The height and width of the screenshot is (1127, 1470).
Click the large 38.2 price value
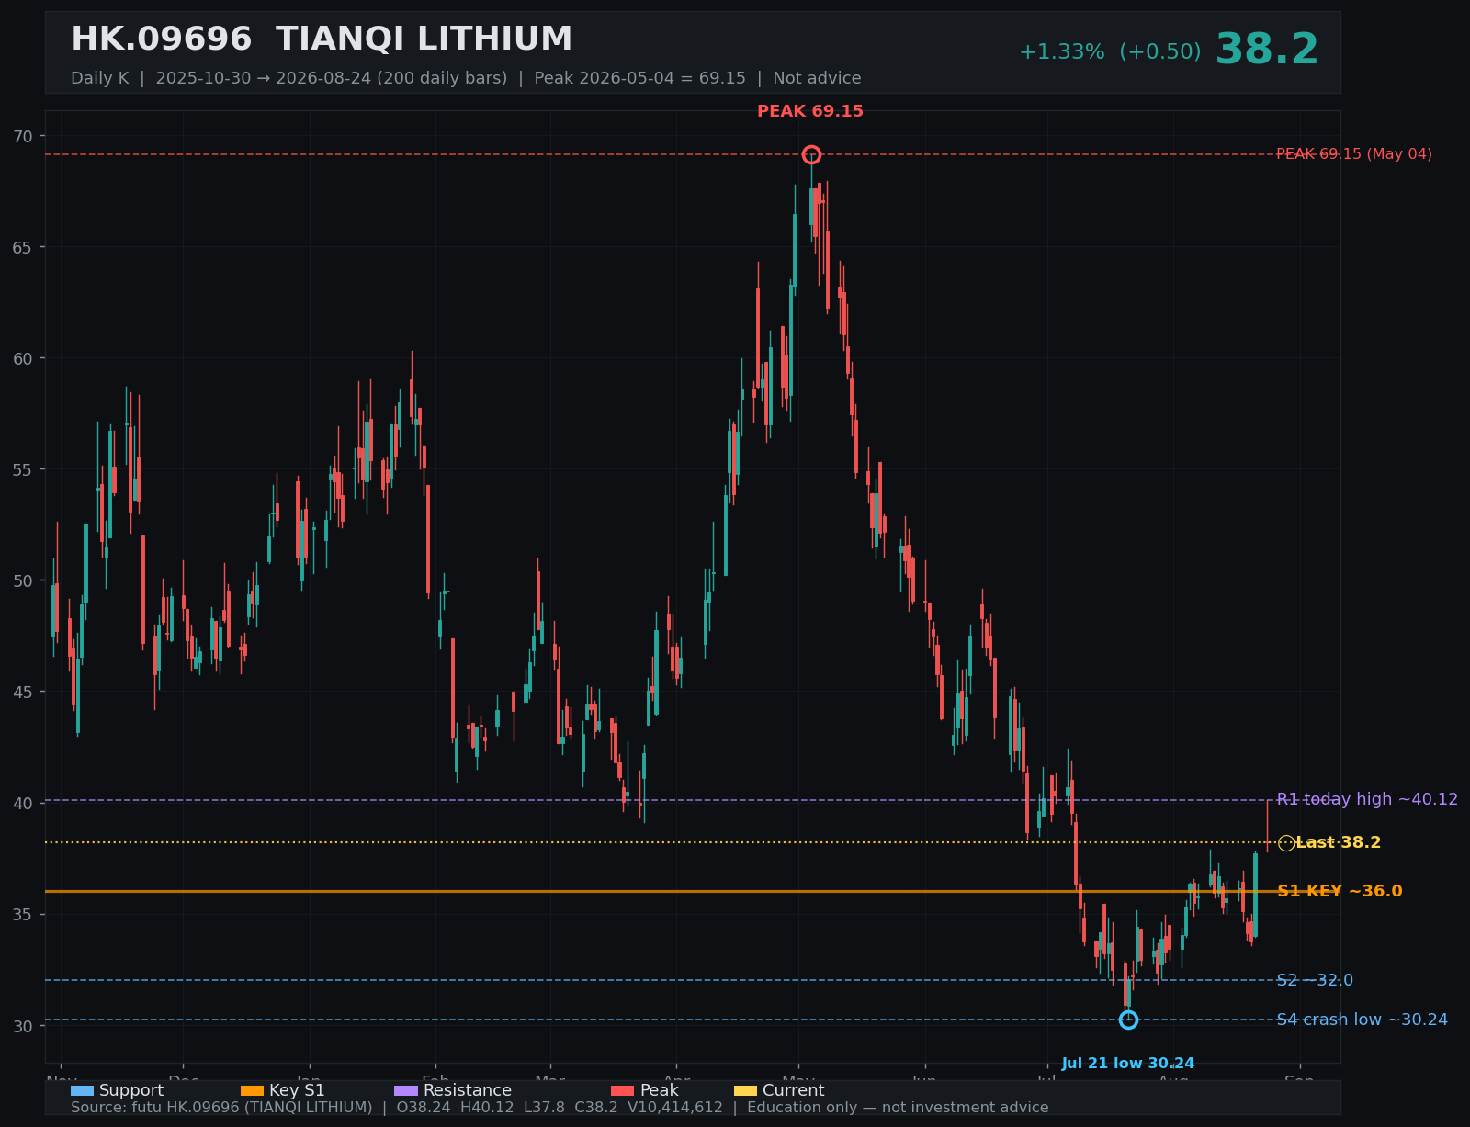1267,50
